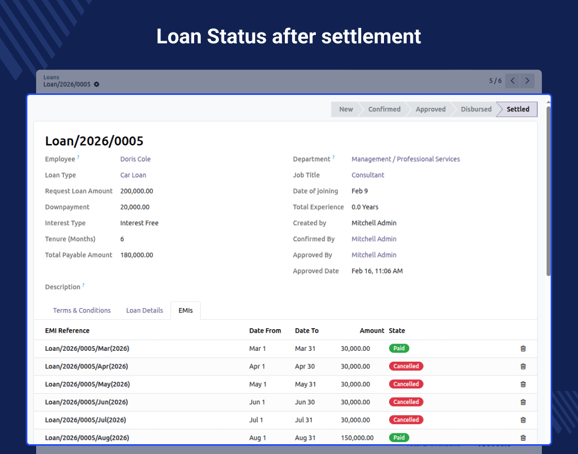Click the form's vertical scrollbar
This screenshot has height=454, width=578.
pyautogui.click(x=548, y=191)
